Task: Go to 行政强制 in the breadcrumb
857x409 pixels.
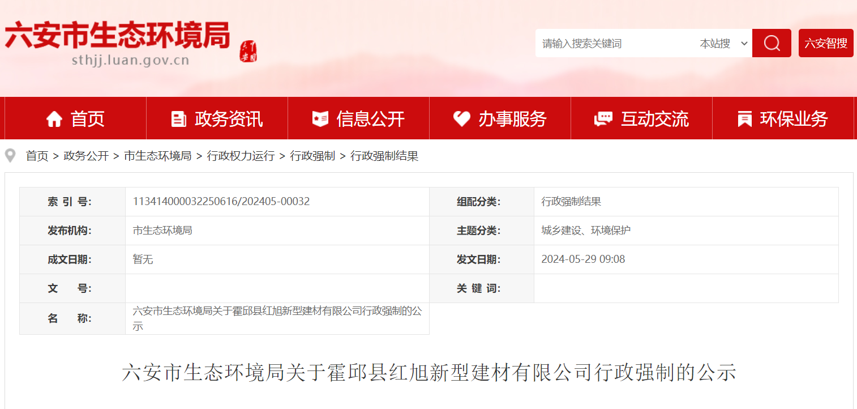Action: [313, 156]
